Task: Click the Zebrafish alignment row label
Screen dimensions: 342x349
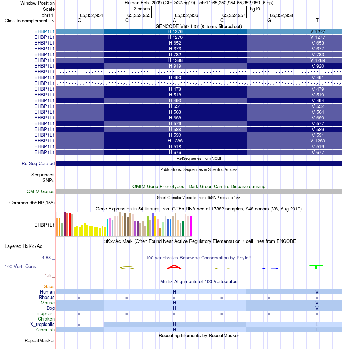Action: pos(45,330)
